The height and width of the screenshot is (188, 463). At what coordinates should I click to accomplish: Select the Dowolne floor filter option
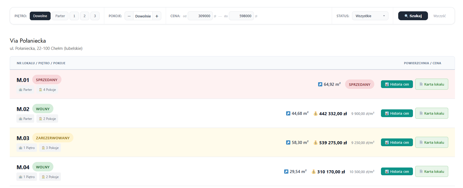[x=40, y=16]
